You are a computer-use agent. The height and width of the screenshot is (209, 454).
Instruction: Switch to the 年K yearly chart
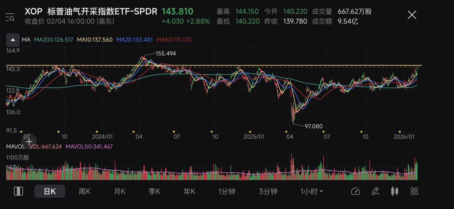pyautogui.click(x=189, y=191)
